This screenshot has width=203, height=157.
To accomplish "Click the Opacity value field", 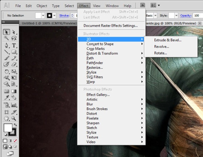I will 198,16.
